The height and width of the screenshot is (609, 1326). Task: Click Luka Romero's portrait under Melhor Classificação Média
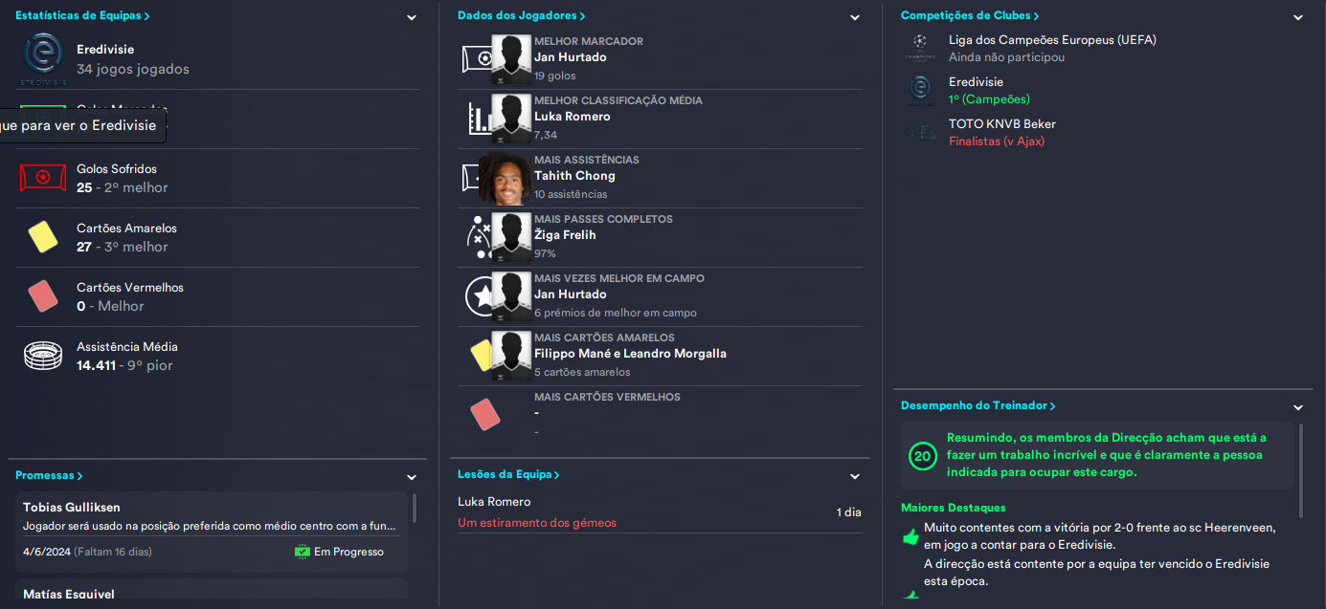tap(510, 119)
